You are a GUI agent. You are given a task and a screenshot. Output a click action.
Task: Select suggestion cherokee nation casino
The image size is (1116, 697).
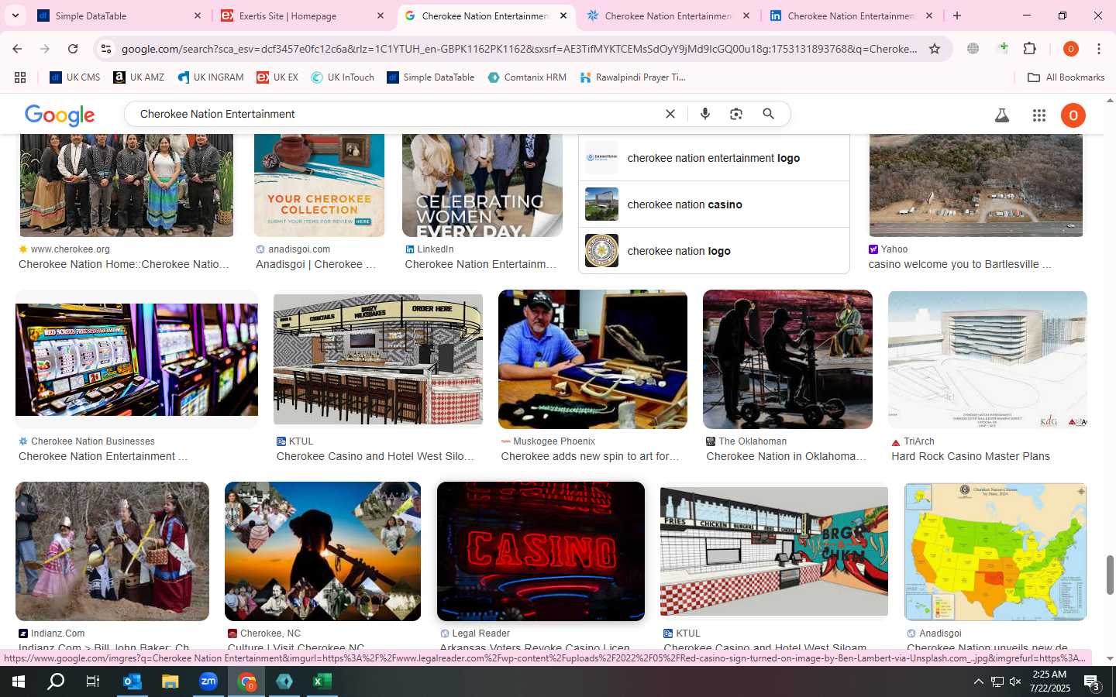[714, 204]
